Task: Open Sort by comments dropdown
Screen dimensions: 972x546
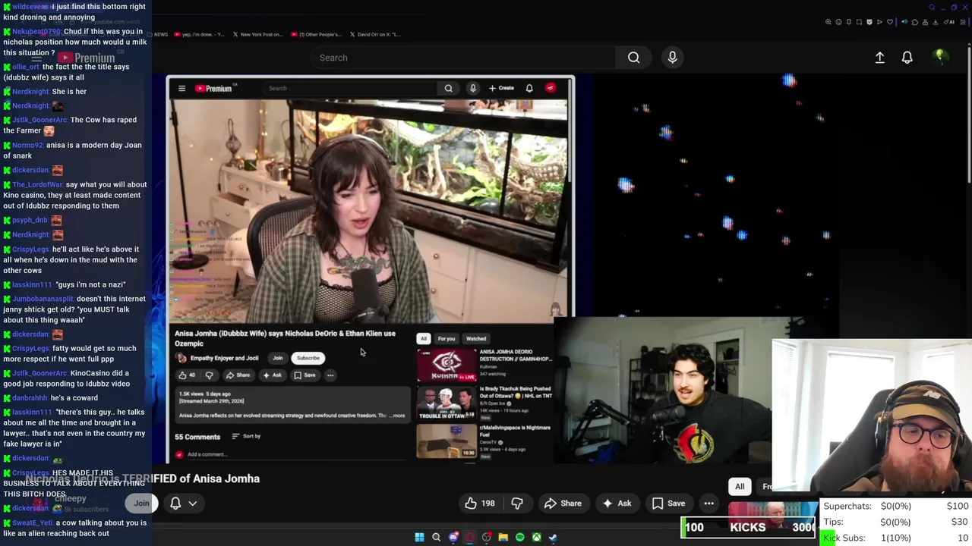Action: pyautogui.click(x=246, y=436)
